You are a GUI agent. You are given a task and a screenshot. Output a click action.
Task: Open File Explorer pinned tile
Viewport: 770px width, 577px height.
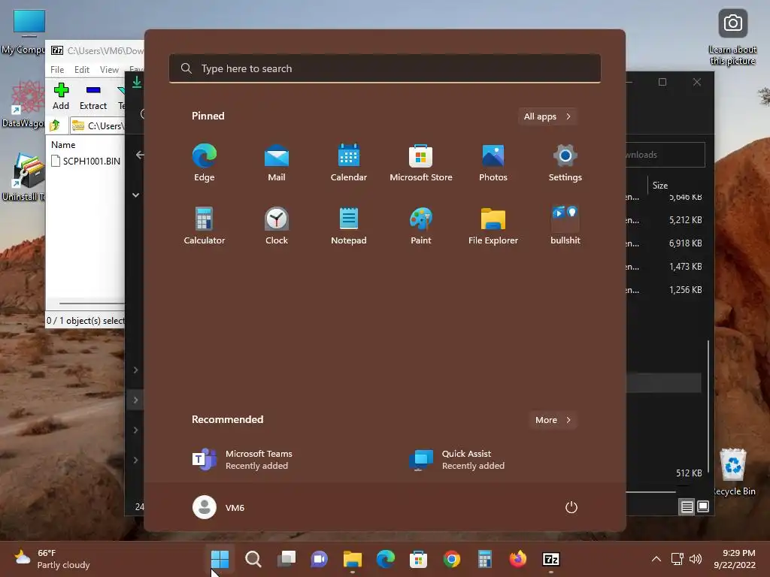click(x=493, y=225)
